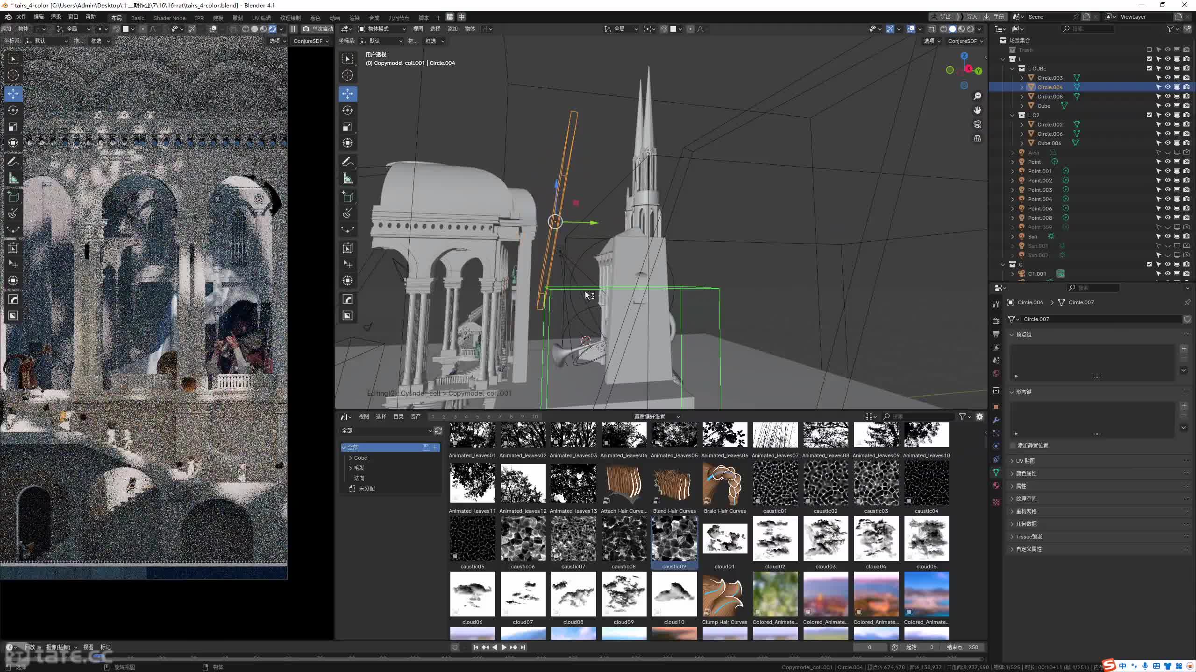Select the Measure tool in viewport toolbar

pos(348,178)
